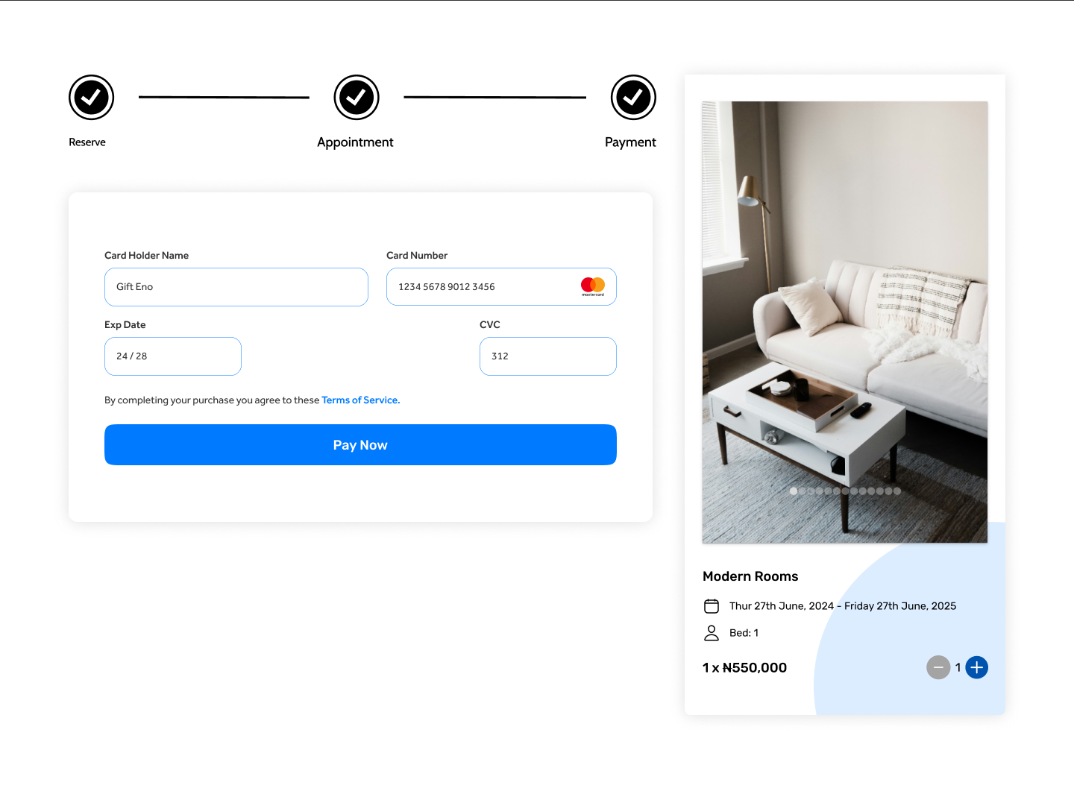Click the Pay Now button
This screenshot has width=1074, height=800.
coord(360,445)
